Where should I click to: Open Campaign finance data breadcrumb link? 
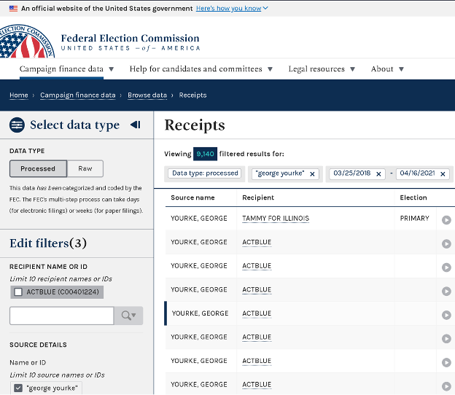pos(78,95)
